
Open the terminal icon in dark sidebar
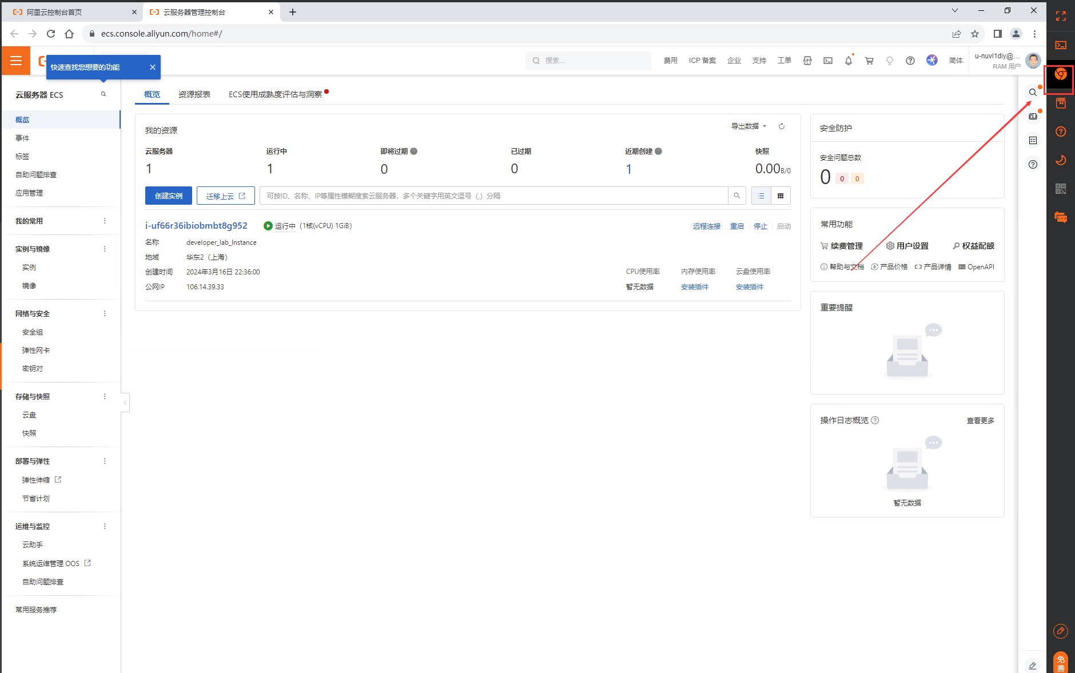[1061, 45]
